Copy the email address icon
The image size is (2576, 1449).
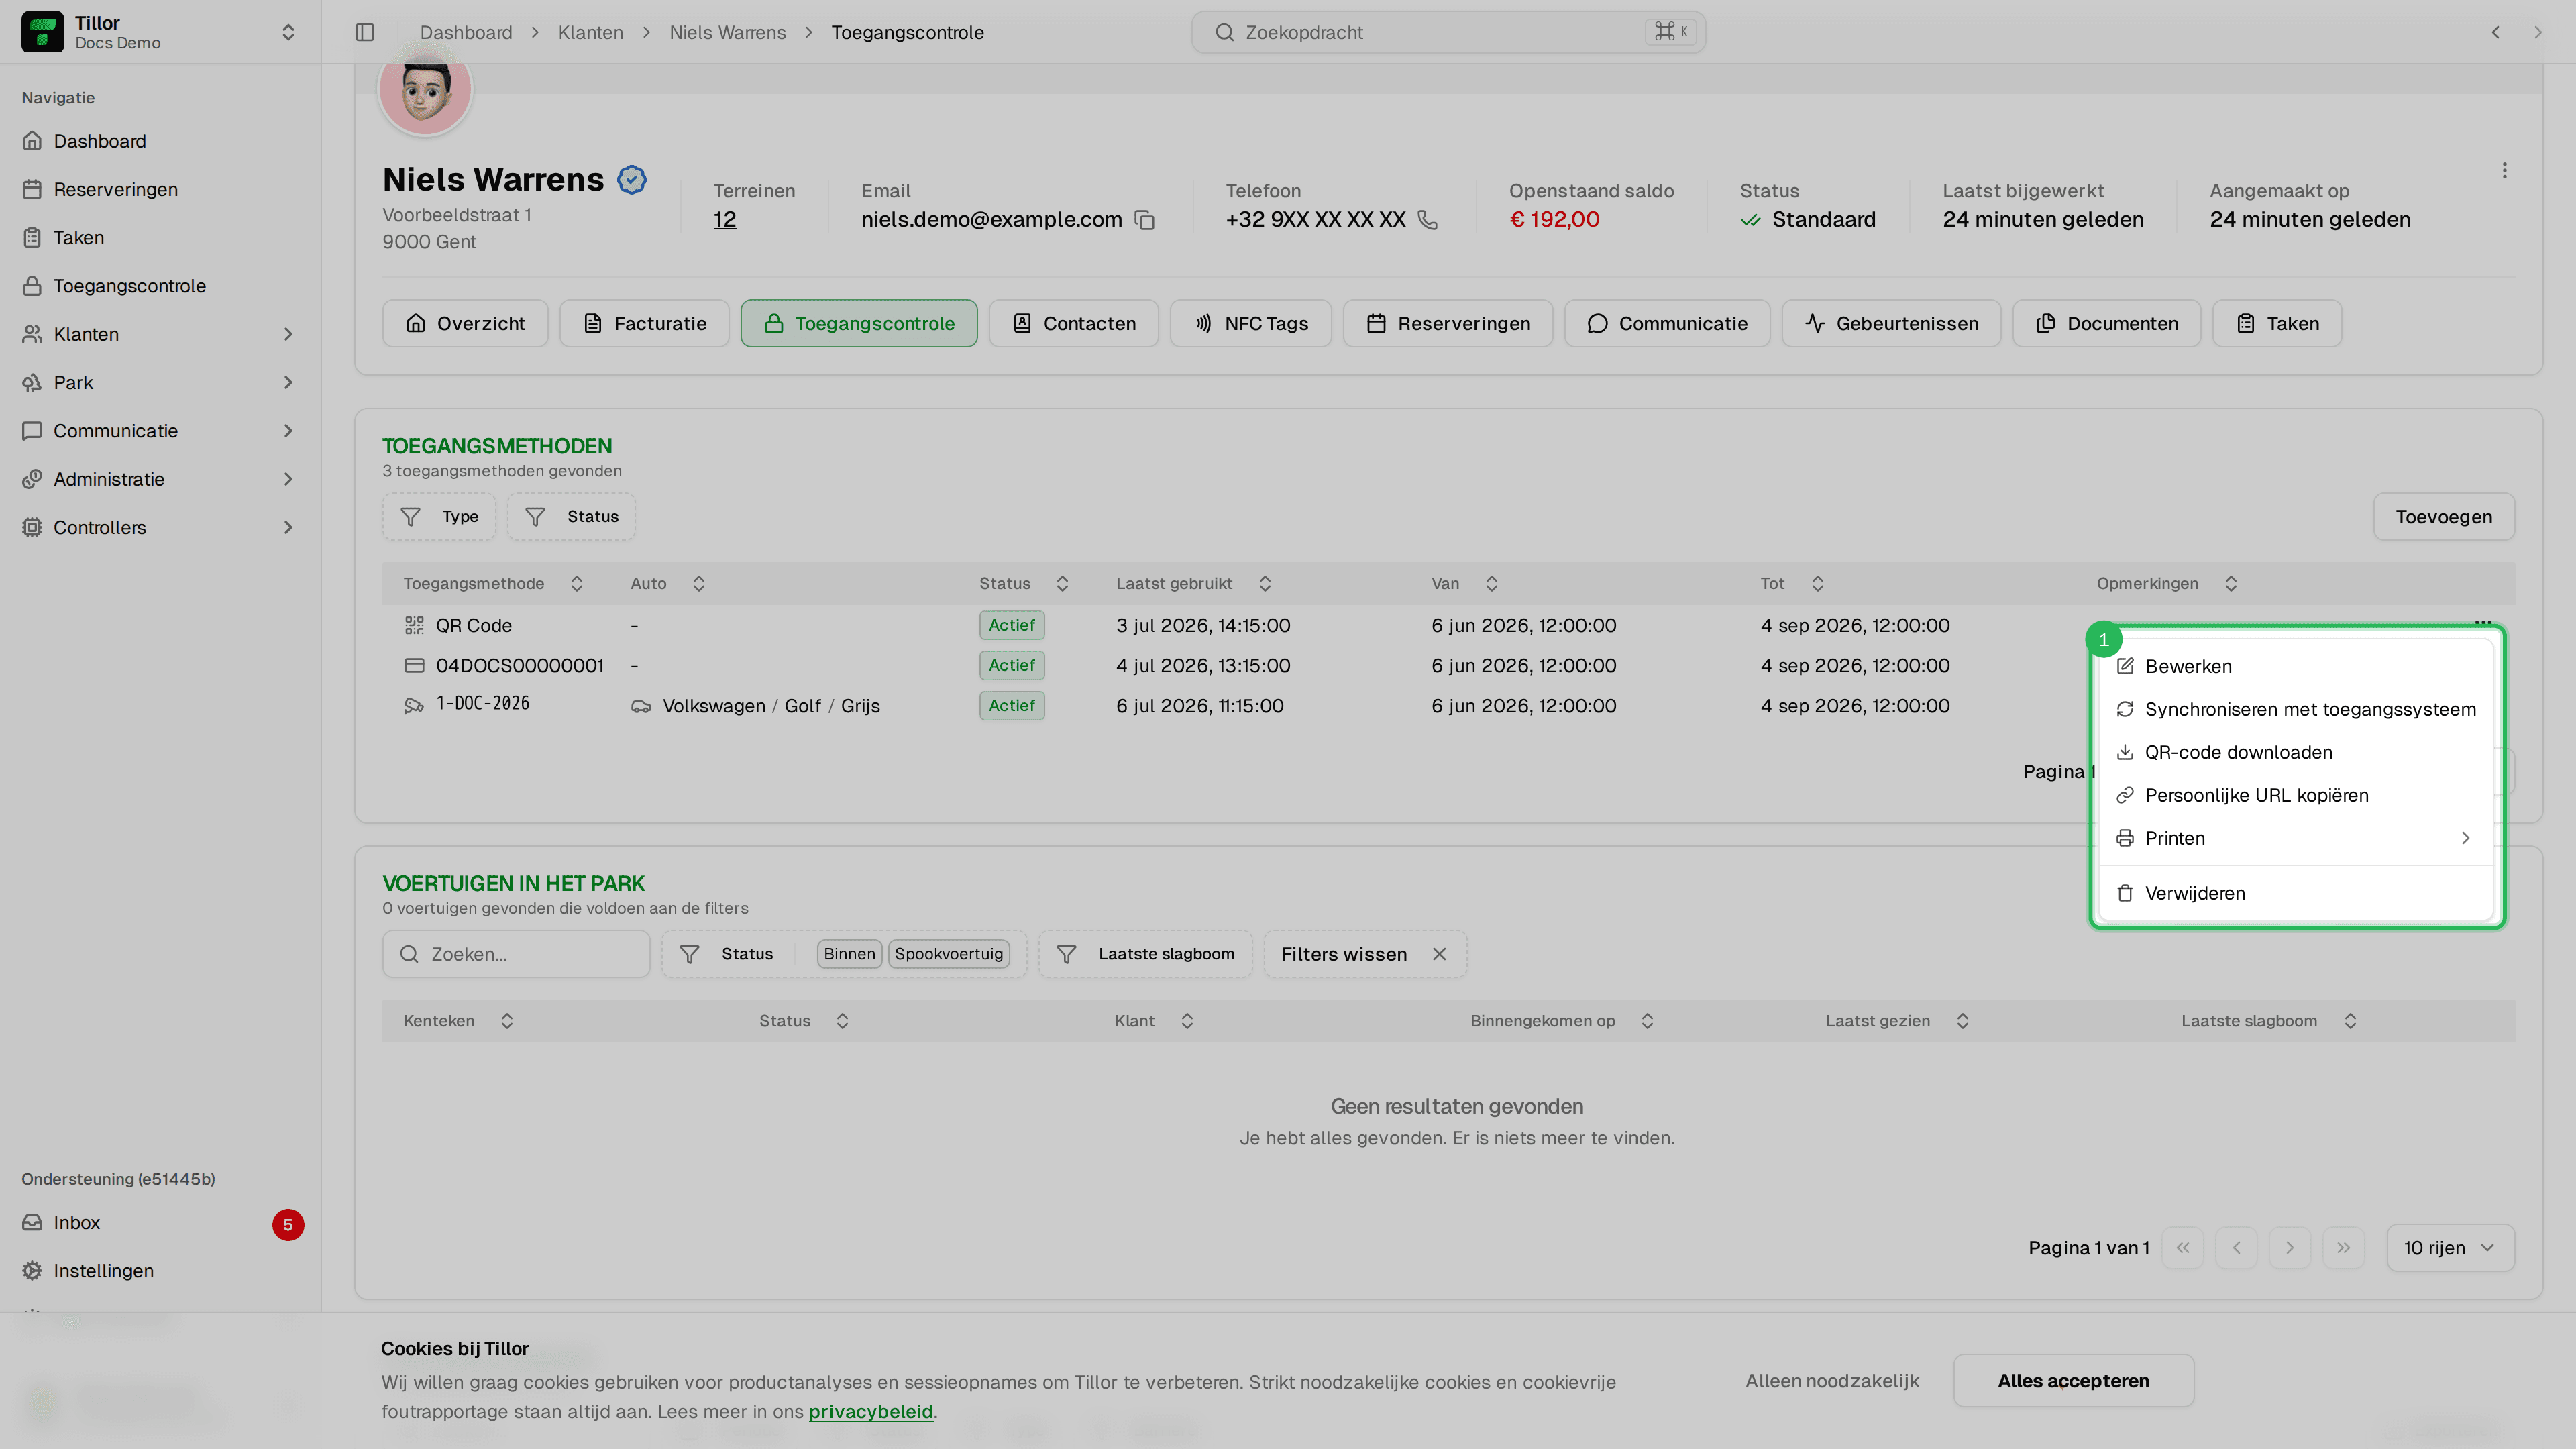click(x=1145, y=220)
